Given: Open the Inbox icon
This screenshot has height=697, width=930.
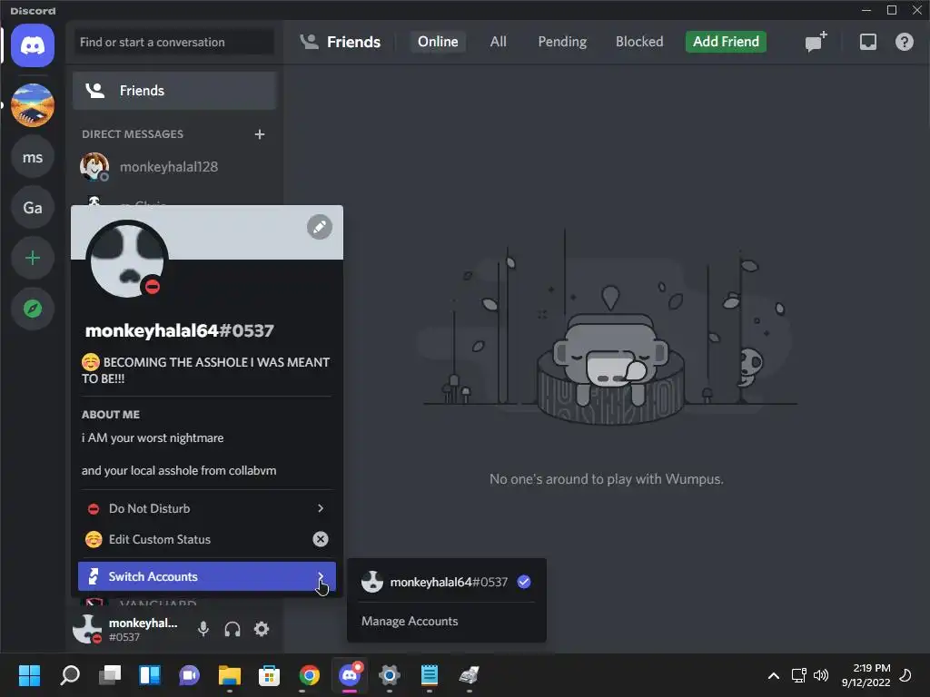Looking at the screenshot, I should [x=867, y=42].
